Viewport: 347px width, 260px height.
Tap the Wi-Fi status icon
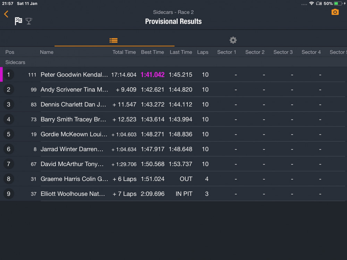pos(311,3)
